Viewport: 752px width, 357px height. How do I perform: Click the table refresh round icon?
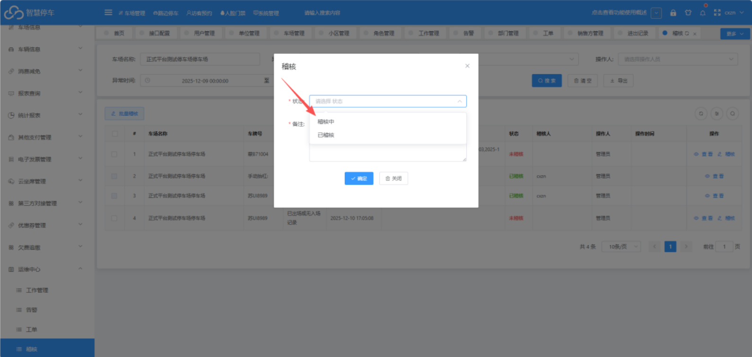tap(701, 113)
